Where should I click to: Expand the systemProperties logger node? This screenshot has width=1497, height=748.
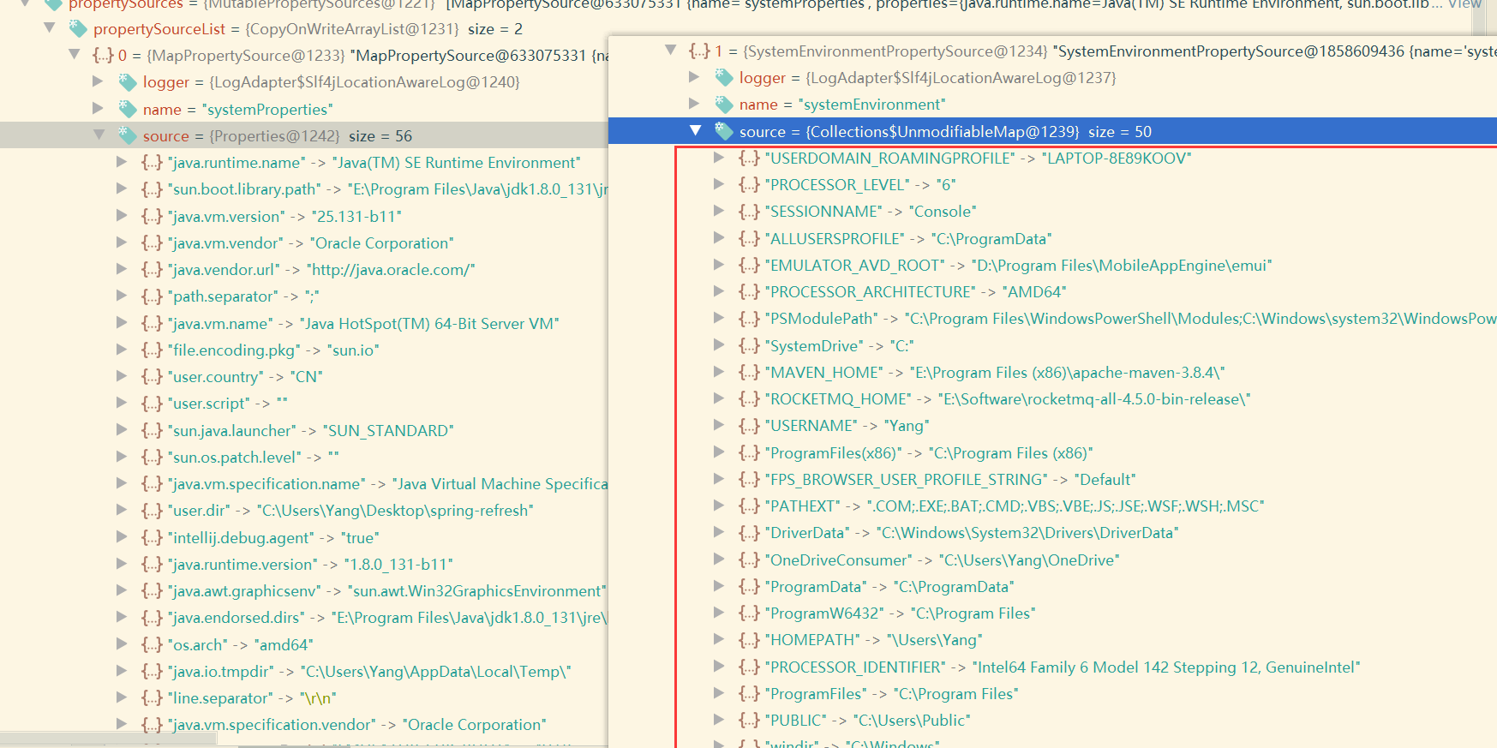click(98, 81)
